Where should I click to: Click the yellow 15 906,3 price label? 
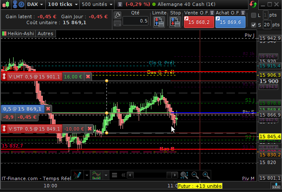270,75
